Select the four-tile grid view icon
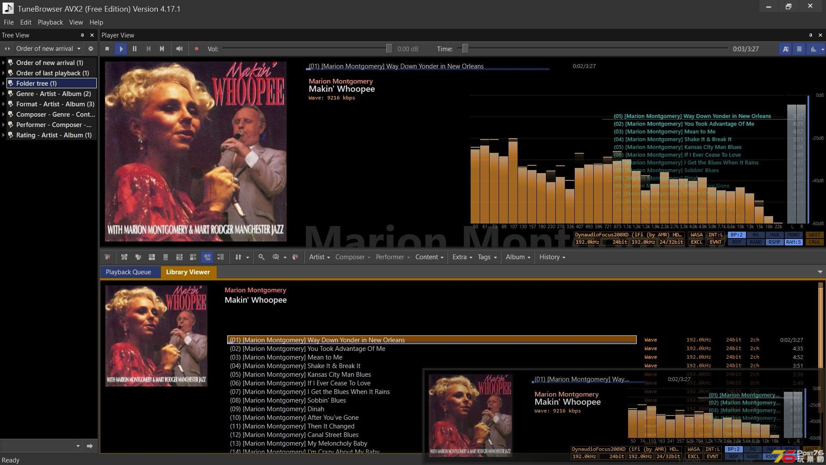This screenshot has width=826, height=465. 152,257
